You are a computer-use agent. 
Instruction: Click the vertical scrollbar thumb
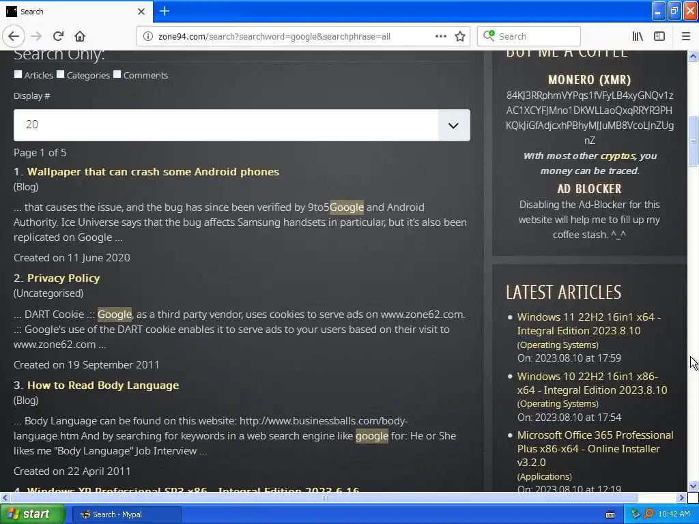[693, 141]
